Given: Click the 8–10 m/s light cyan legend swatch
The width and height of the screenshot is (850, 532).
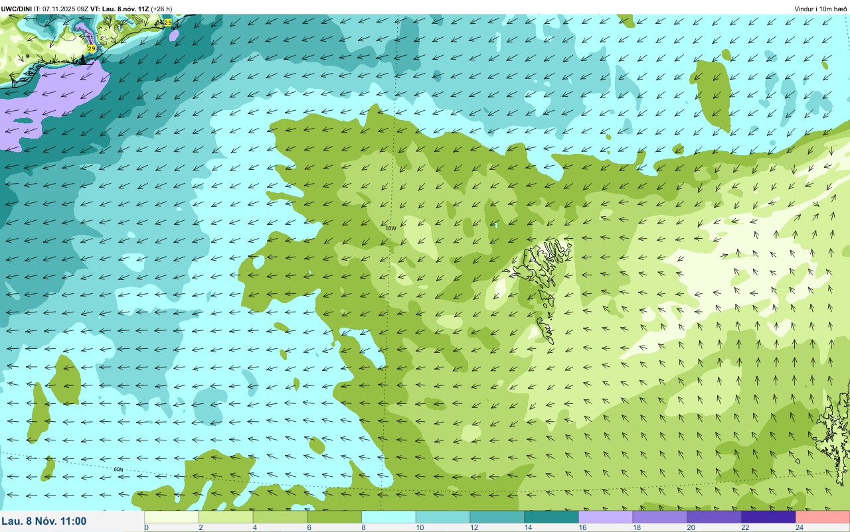Looking at the screenshot, I should [x=388, y=517].
